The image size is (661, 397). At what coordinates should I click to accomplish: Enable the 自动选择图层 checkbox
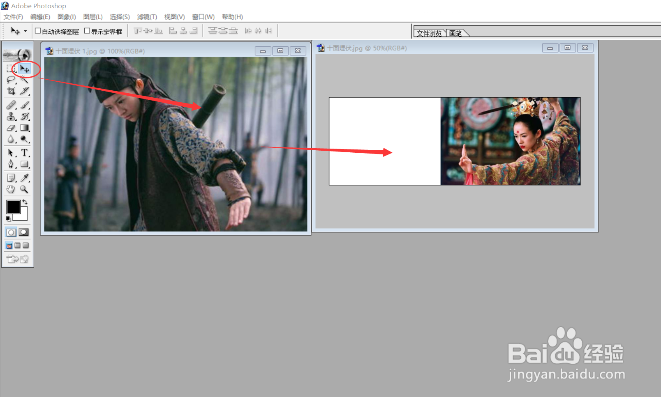pyautogui.click(x=38, y=31)
